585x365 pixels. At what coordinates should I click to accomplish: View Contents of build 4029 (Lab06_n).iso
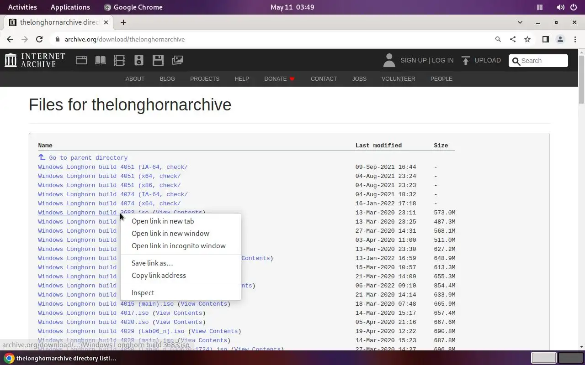pos(214,331)
